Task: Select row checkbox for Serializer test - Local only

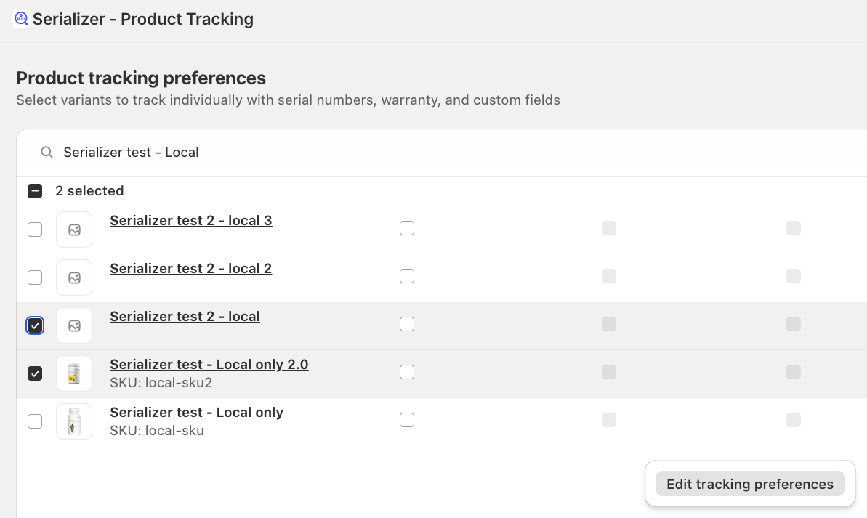Action: click(x=35, y=421)
